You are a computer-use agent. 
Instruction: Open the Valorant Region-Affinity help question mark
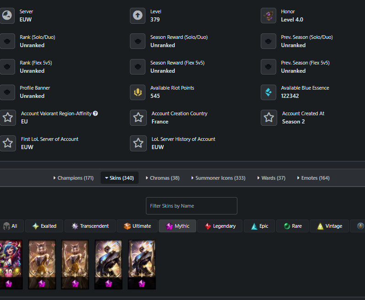click(x=95, y=113)
